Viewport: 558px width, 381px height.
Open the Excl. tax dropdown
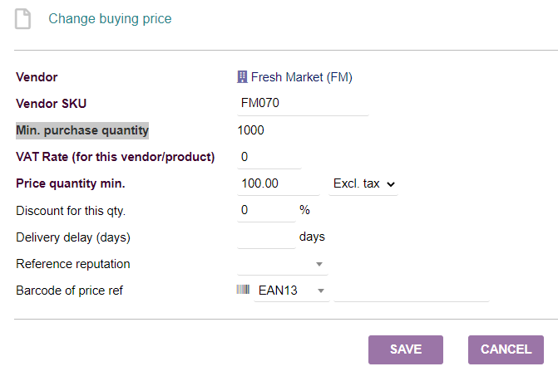tap(363, 183)
